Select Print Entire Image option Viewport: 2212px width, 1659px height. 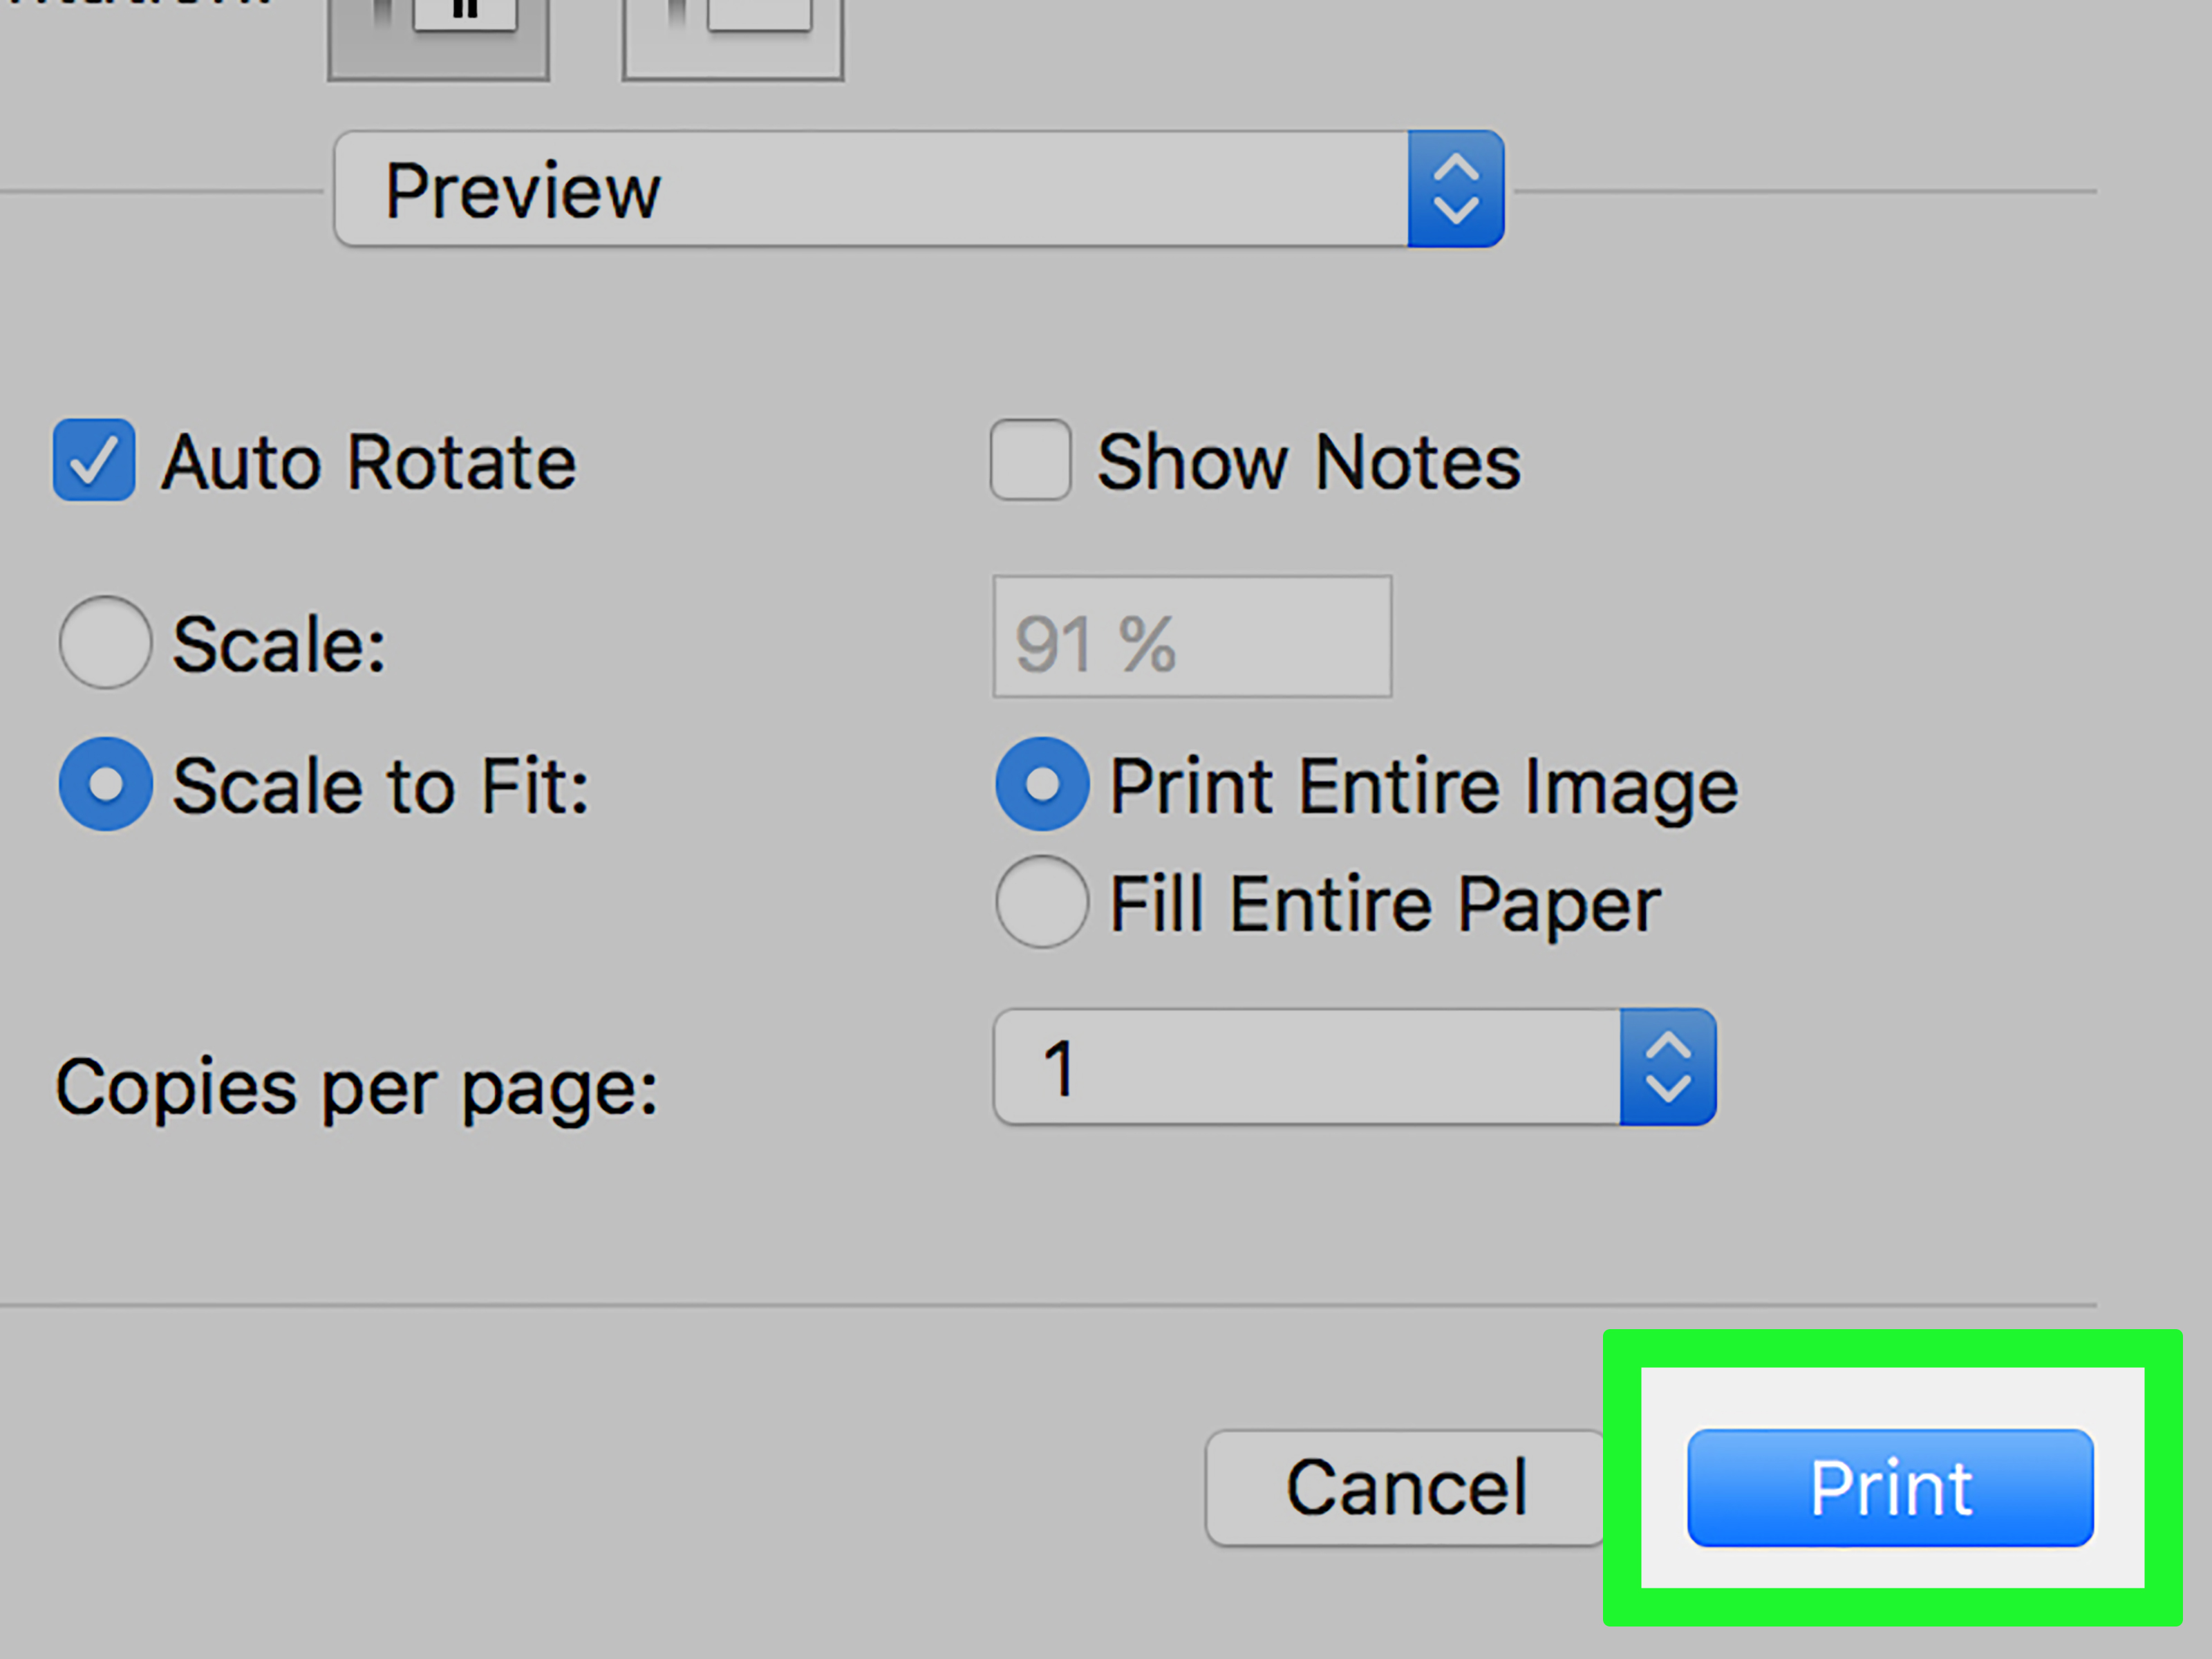(x=1042, y=784)
